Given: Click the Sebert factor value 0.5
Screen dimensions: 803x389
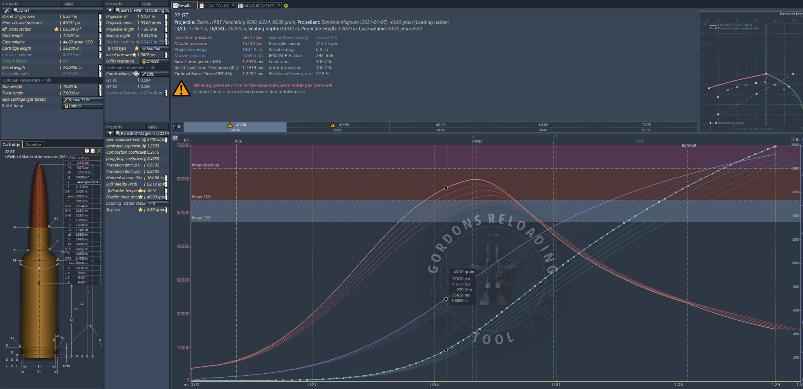Looking at the screenshot, I should click(x=65, y=61).
